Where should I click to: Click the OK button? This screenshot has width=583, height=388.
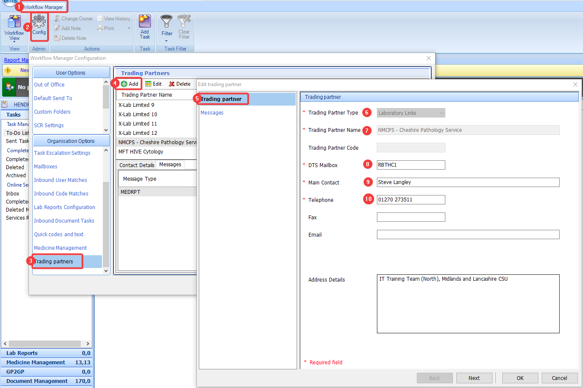click(520, 378)
